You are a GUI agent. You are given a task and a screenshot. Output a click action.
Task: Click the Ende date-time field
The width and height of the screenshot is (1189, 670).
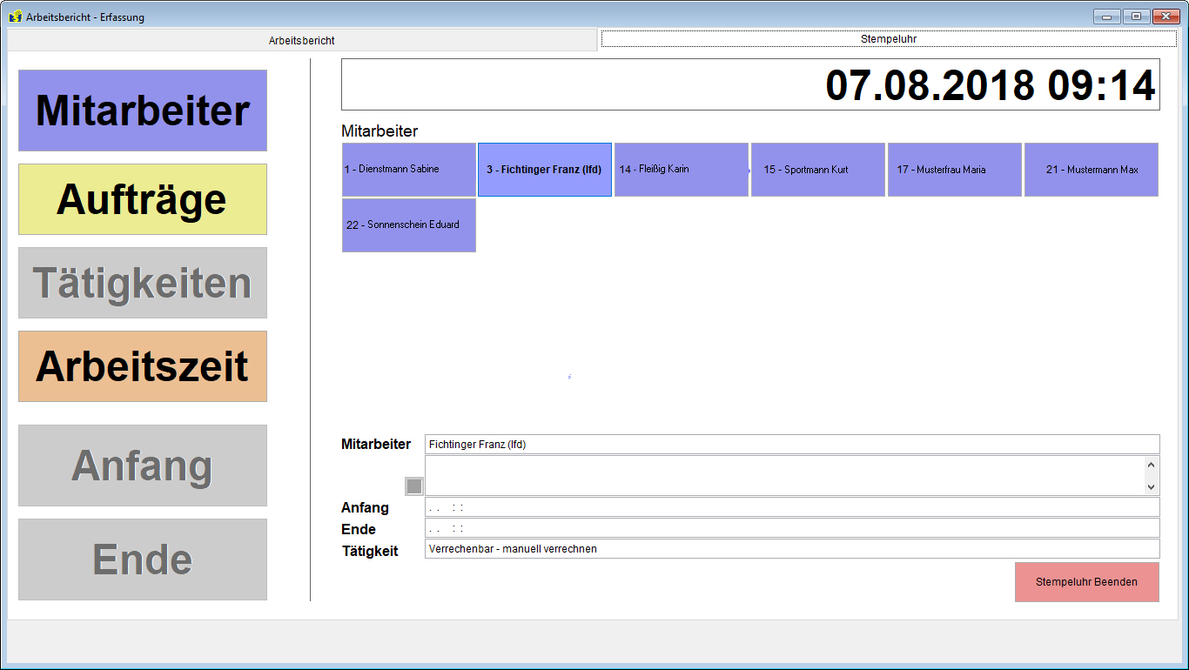tap(792, 528)
